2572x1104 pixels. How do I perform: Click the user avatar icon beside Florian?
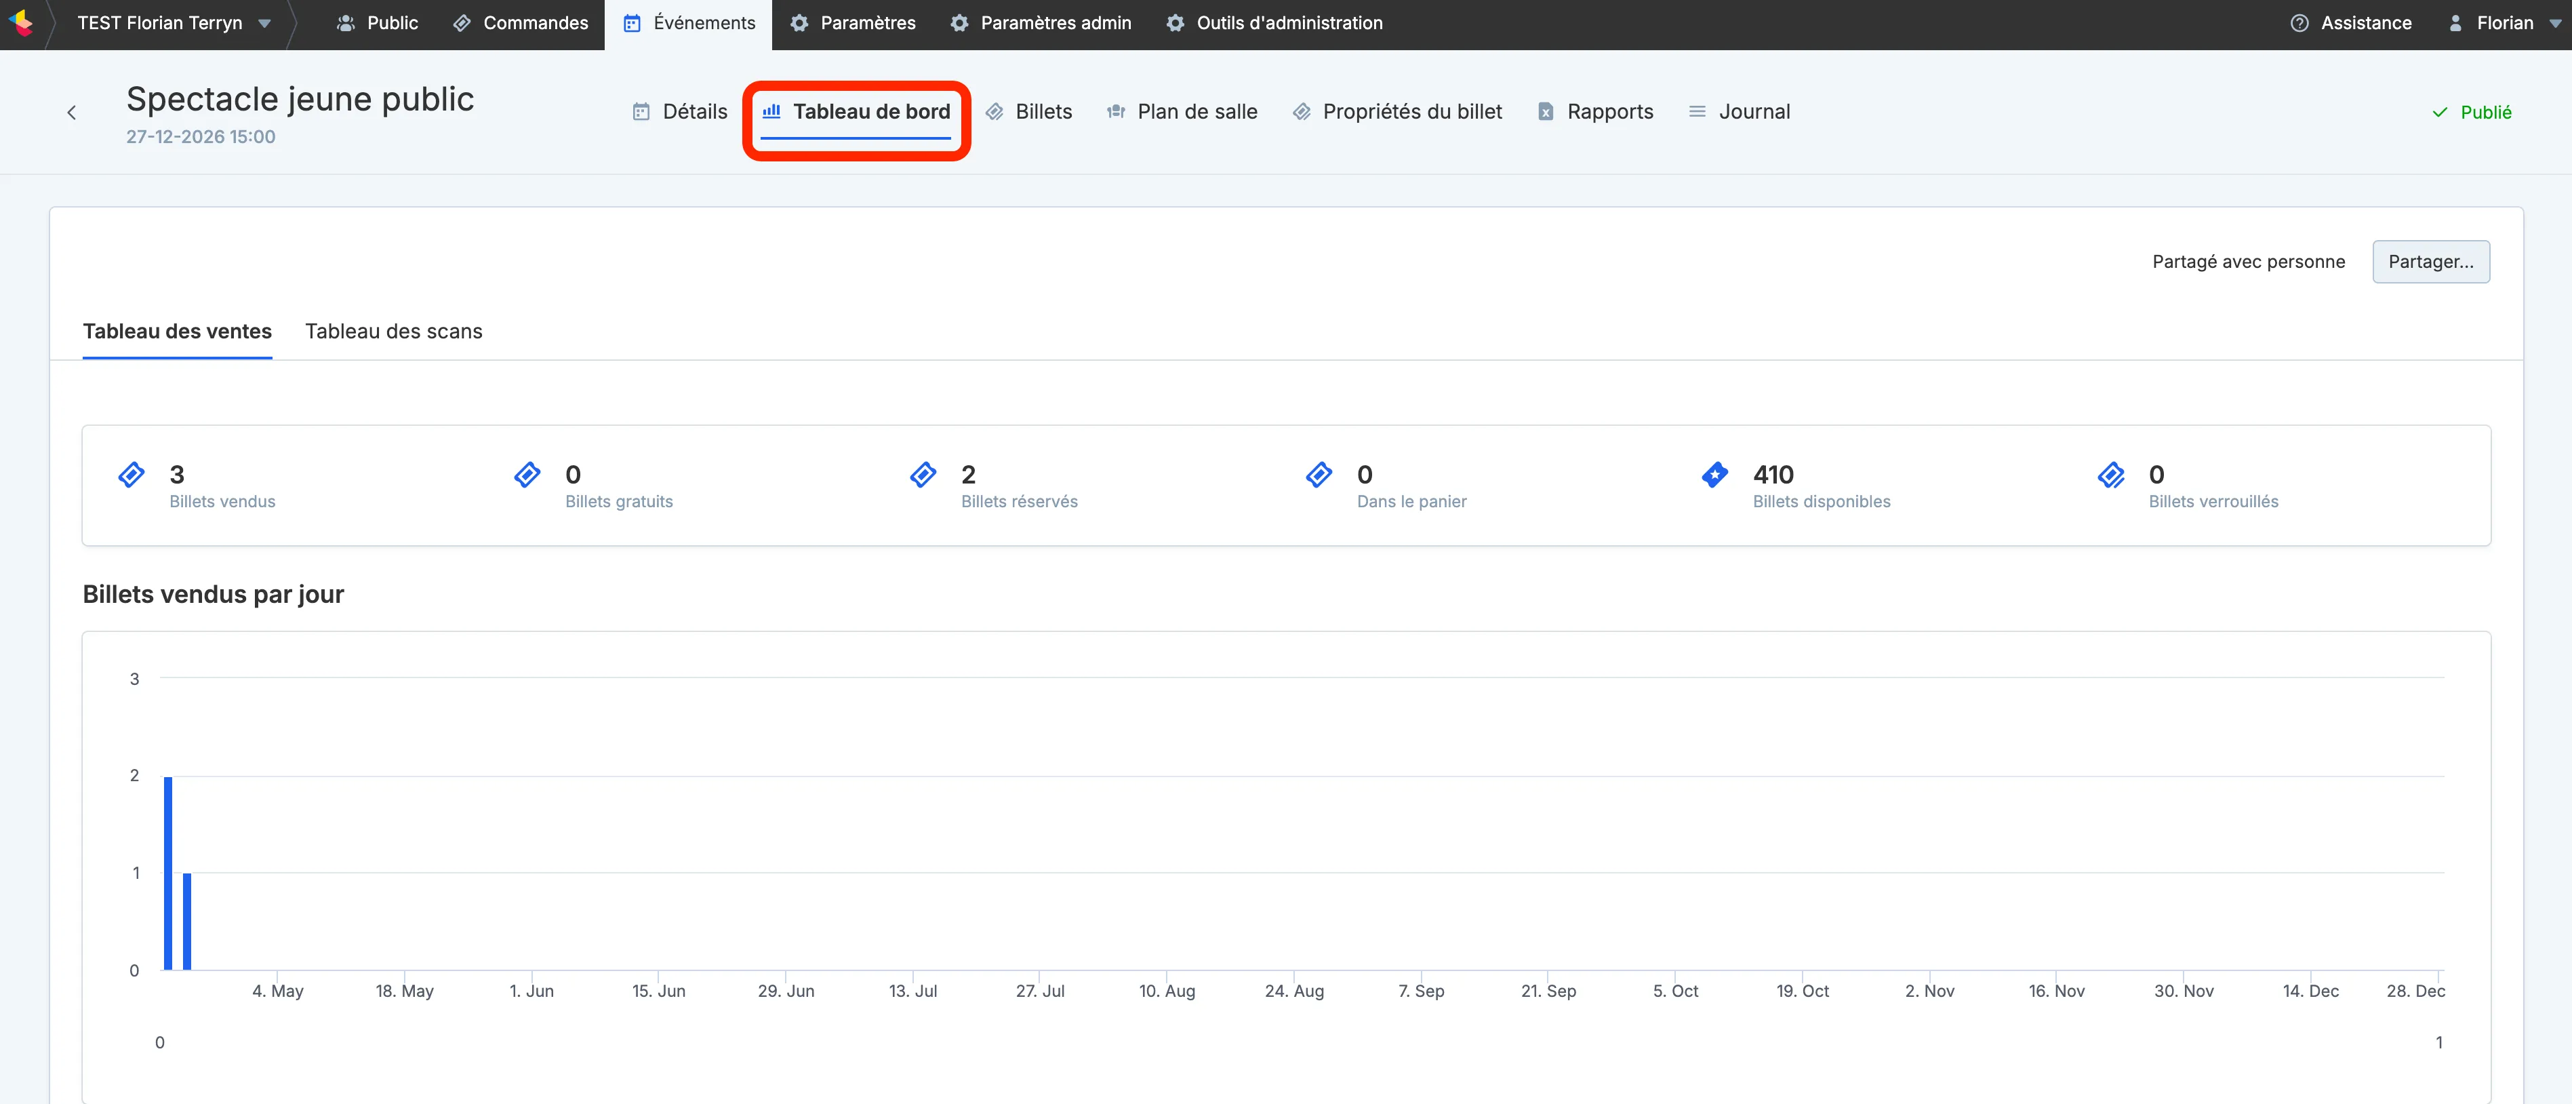pyautogui.click(x=2455, y=23)
